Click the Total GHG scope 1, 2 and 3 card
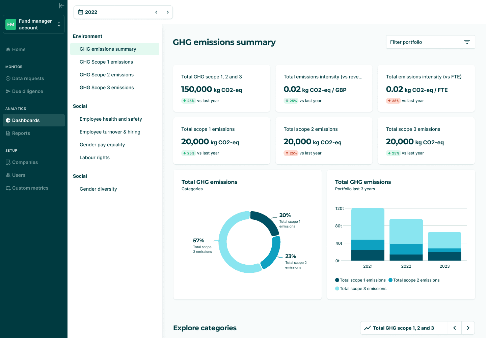The image size is (486, 338). click(x=221, y=88)
